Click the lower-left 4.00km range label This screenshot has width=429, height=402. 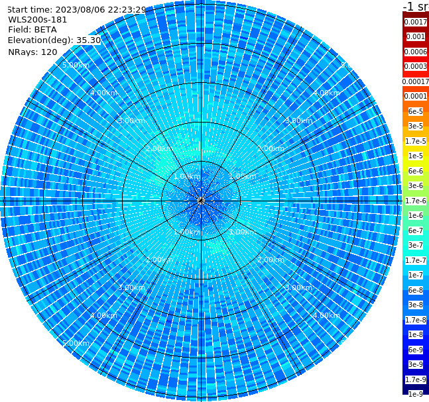pos(103,315)
